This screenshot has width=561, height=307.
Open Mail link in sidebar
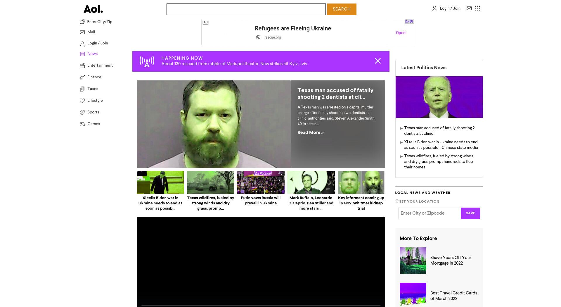pos(91,32)
